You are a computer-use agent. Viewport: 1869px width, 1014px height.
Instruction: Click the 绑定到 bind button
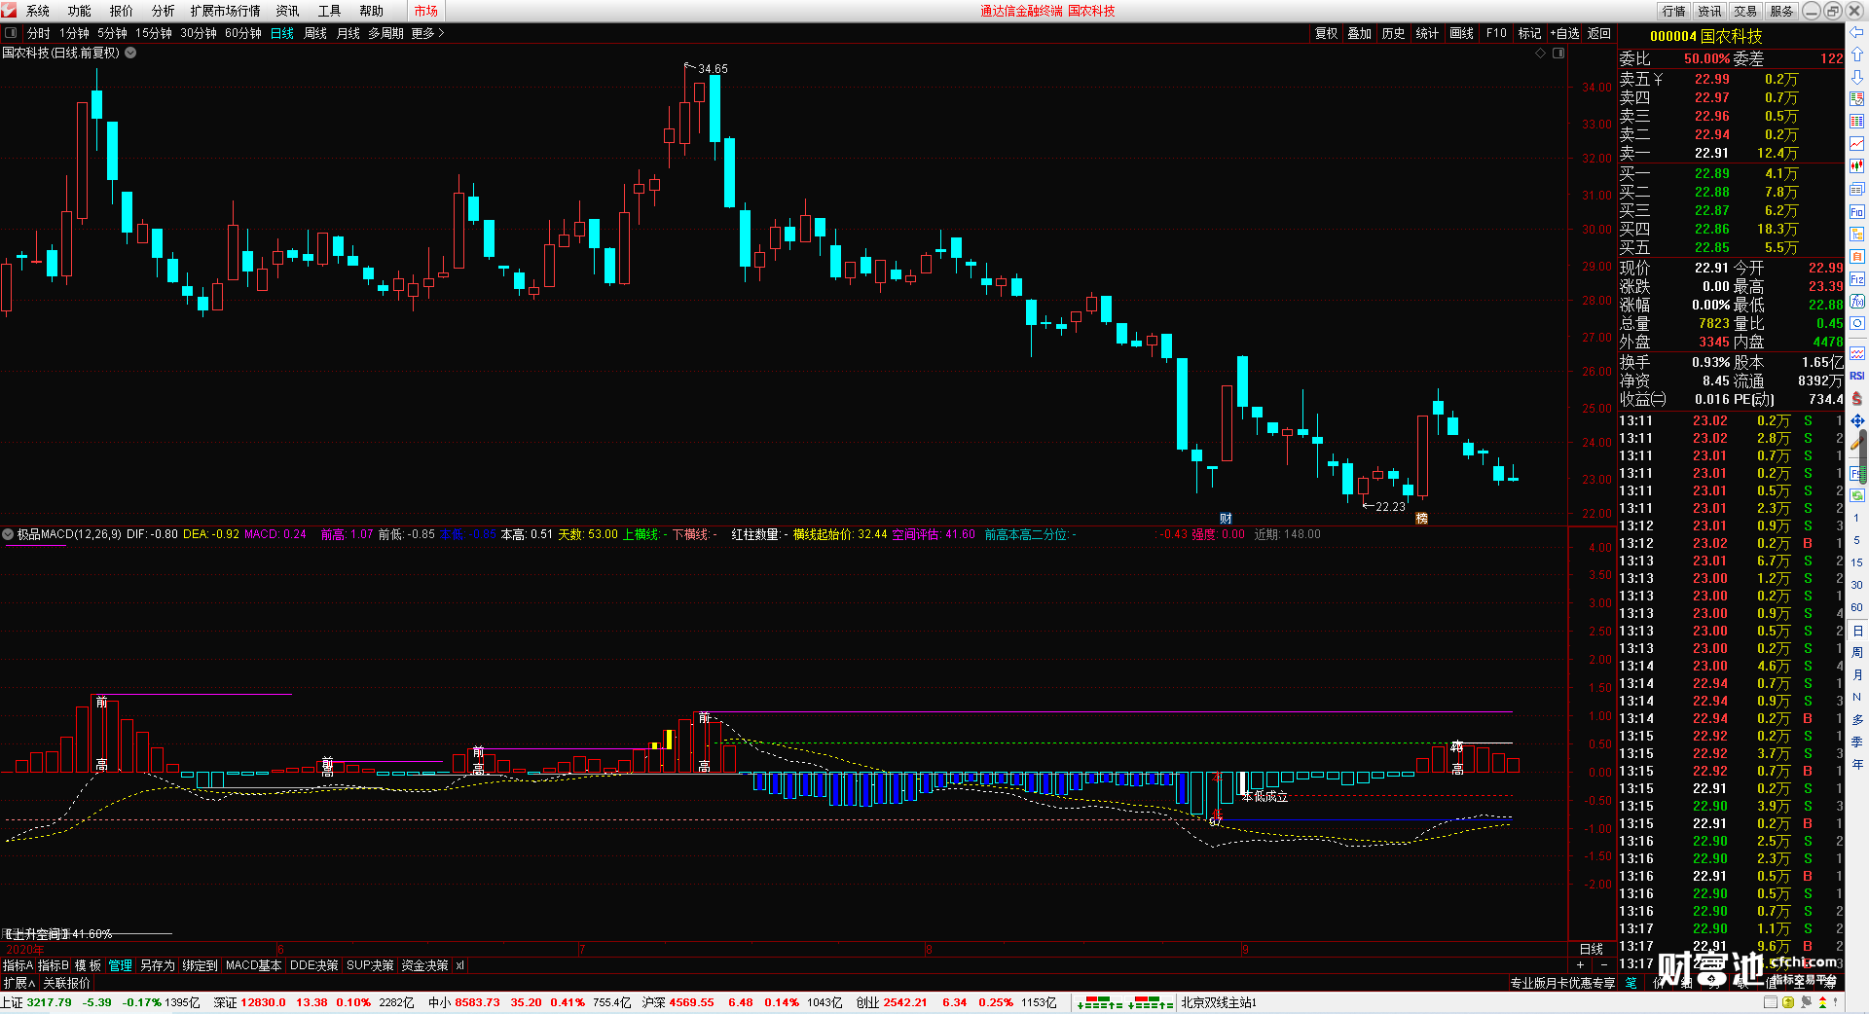click(200, 965)
